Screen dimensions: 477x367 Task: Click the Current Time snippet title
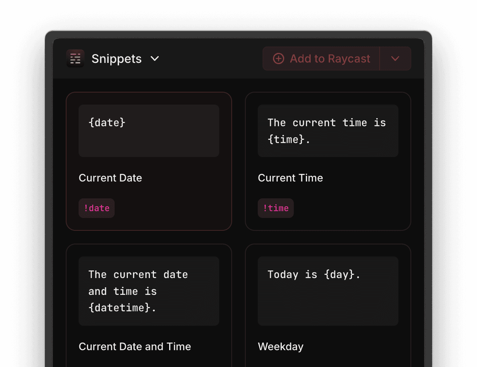(290, 178)
